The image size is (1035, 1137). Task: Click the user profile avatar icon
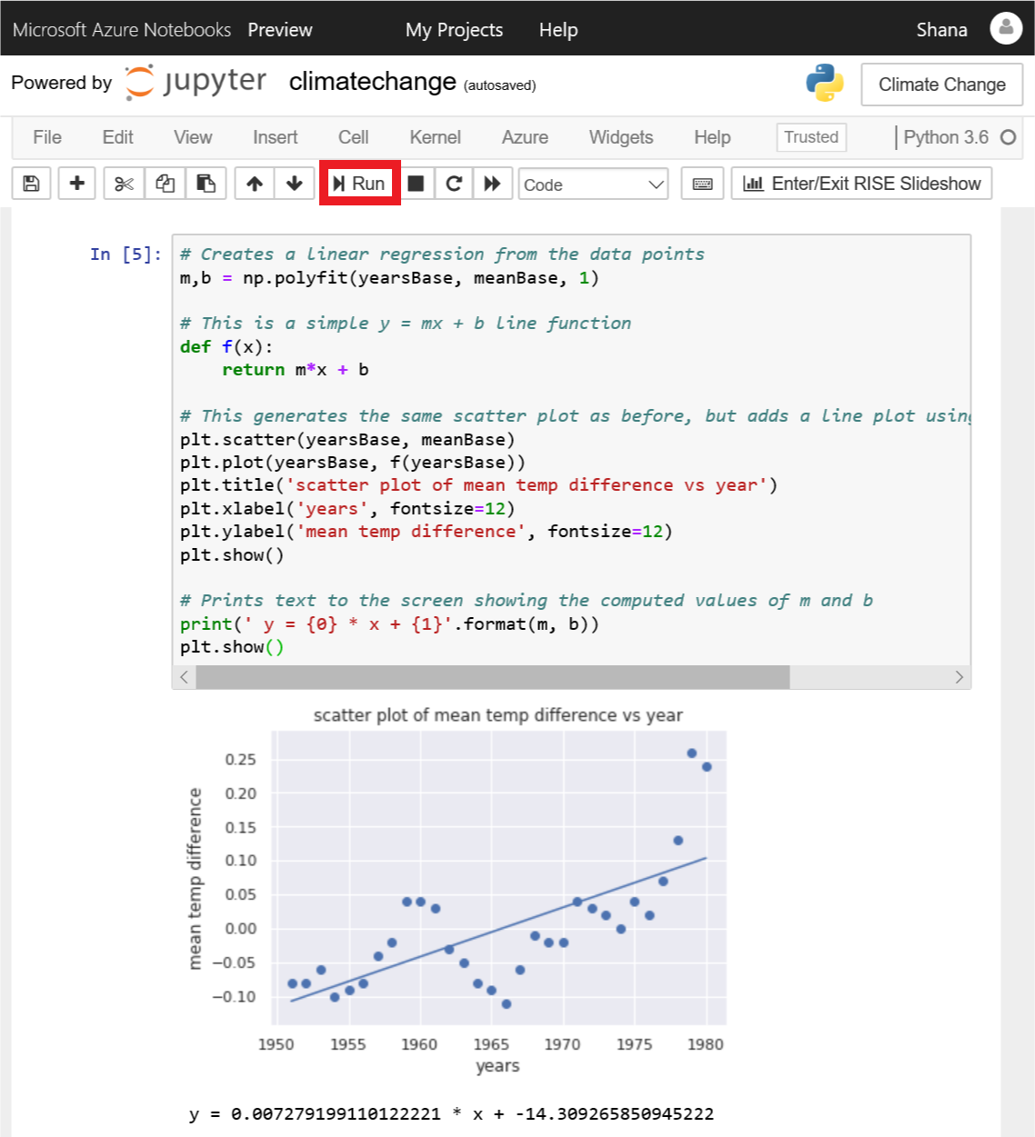[x=1006, y=29]
